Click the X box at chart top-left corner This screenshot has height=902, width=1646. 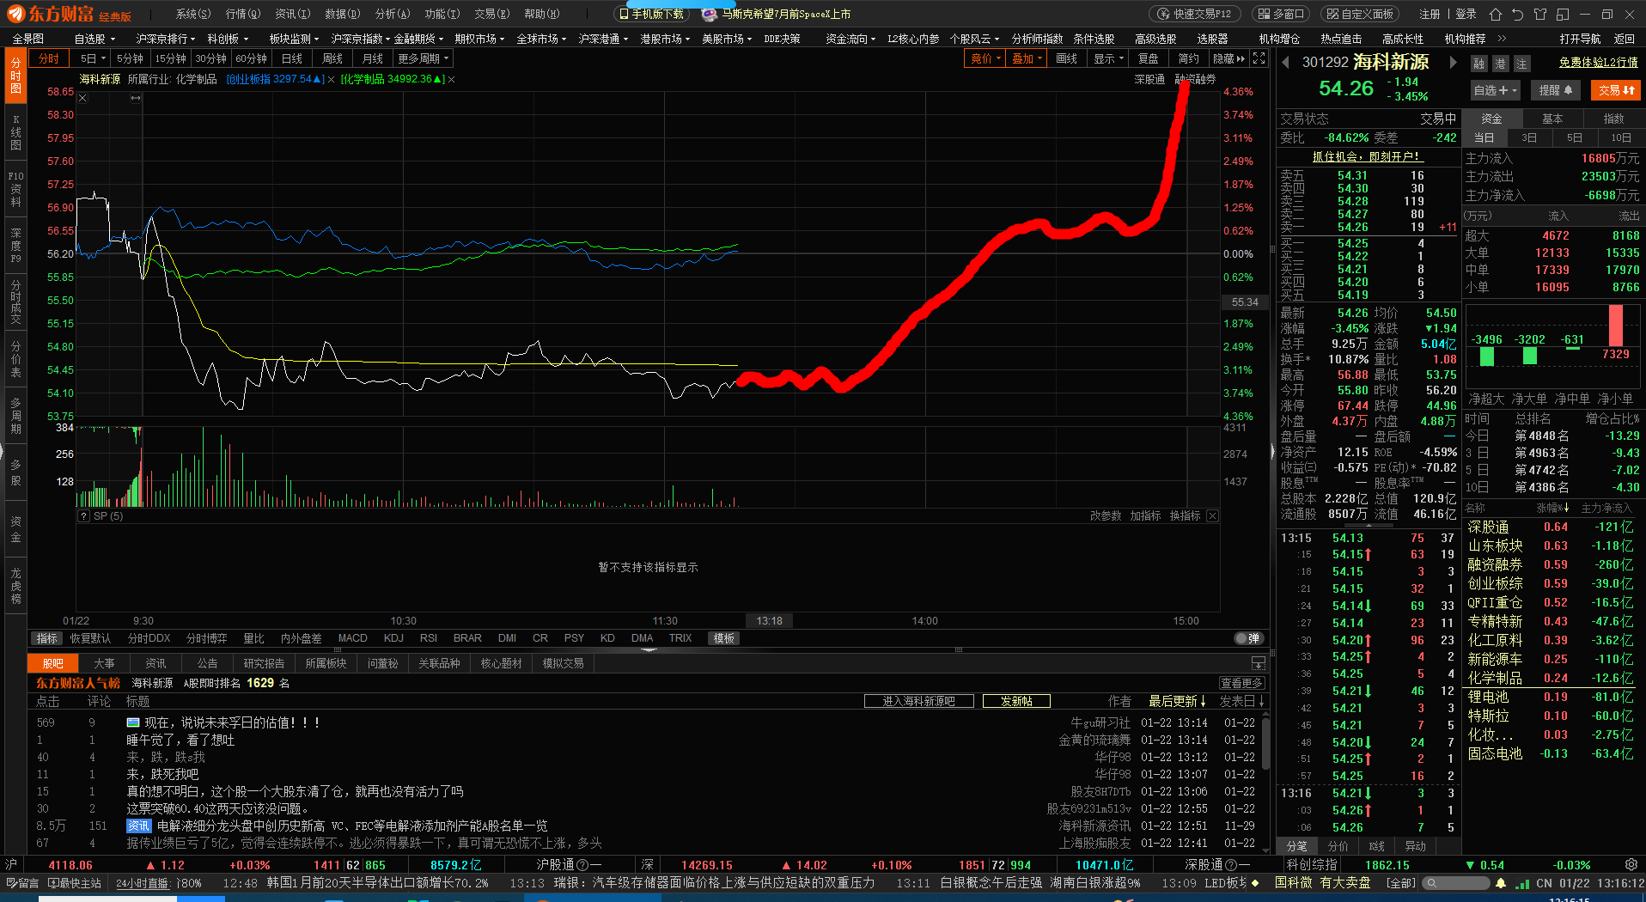82,98
